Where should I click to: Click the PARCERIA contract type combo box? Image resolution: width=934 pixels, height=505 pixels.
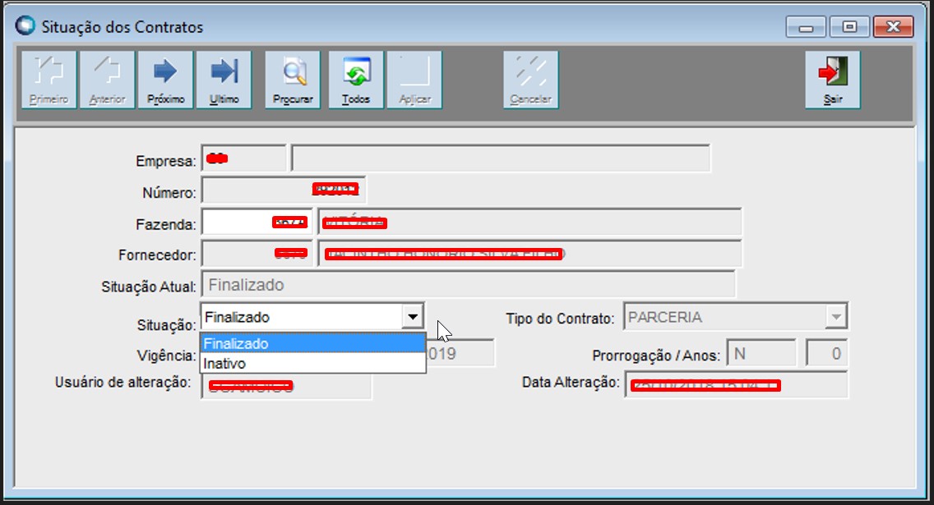coord(735,317)
